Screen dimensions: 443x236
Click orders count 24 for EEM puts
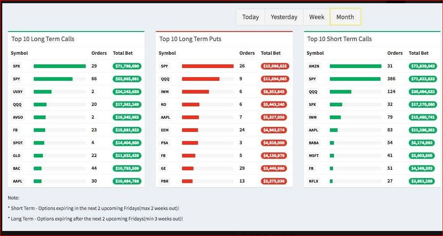[242, 130]
